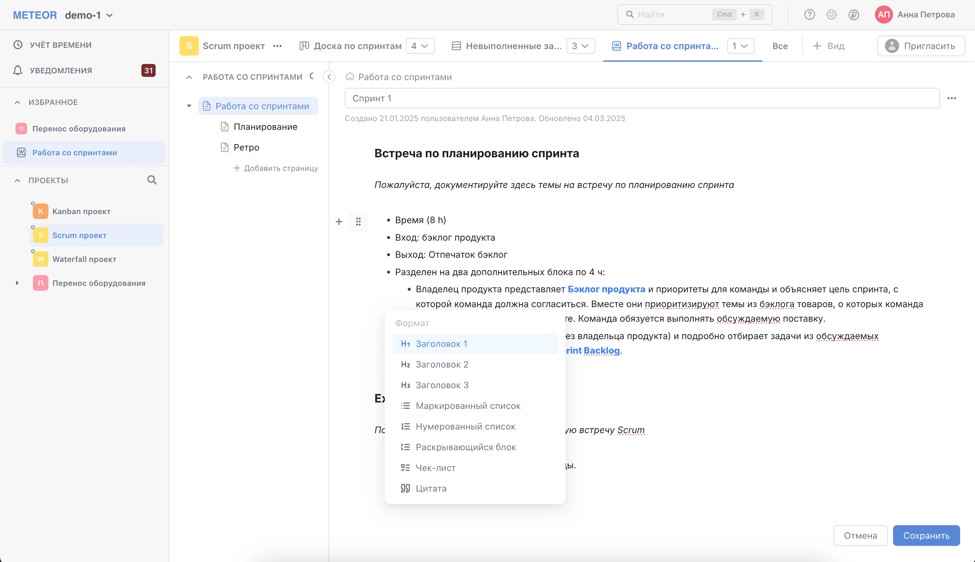Select Заголовок 2 format

[475, 364]
